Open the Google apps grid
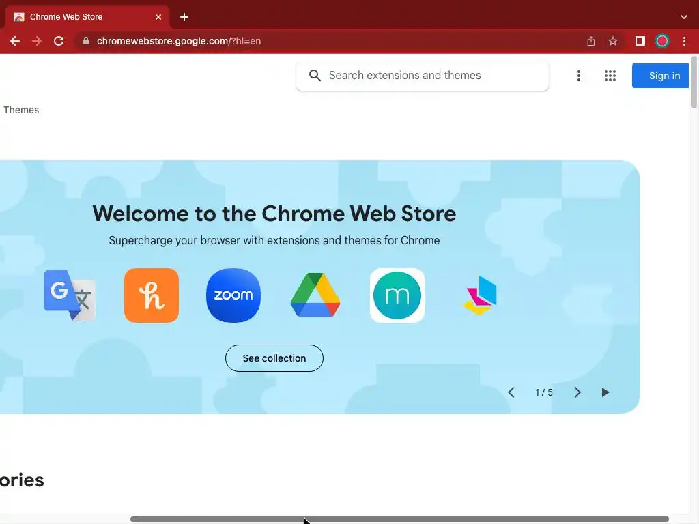The image size is (699, 524). click(x=610, y=76)
